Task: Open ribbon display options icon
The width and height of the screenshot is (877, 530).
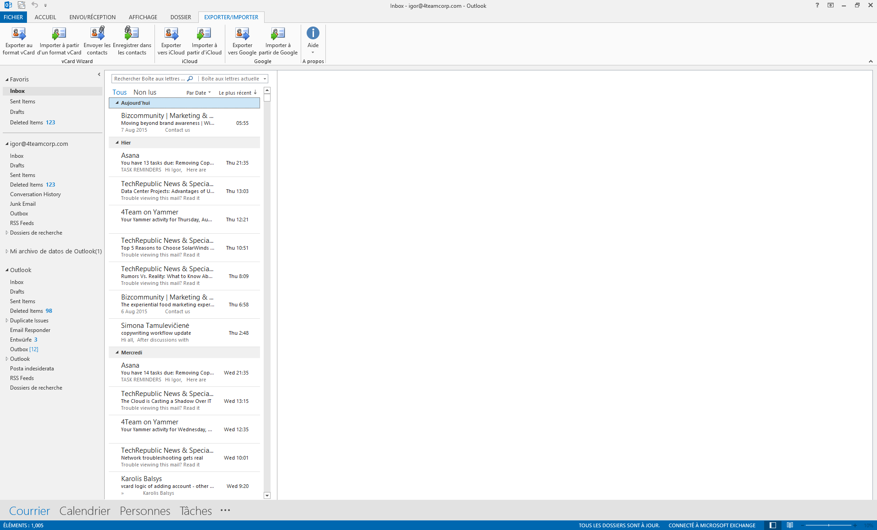Action: (831, 5)
